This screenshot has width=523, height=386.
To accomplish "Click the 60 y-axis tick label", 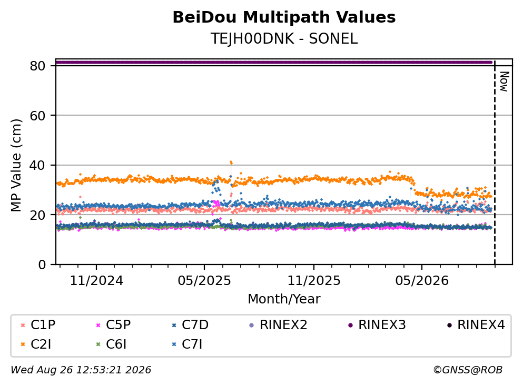I will click(x=38, y=116).
